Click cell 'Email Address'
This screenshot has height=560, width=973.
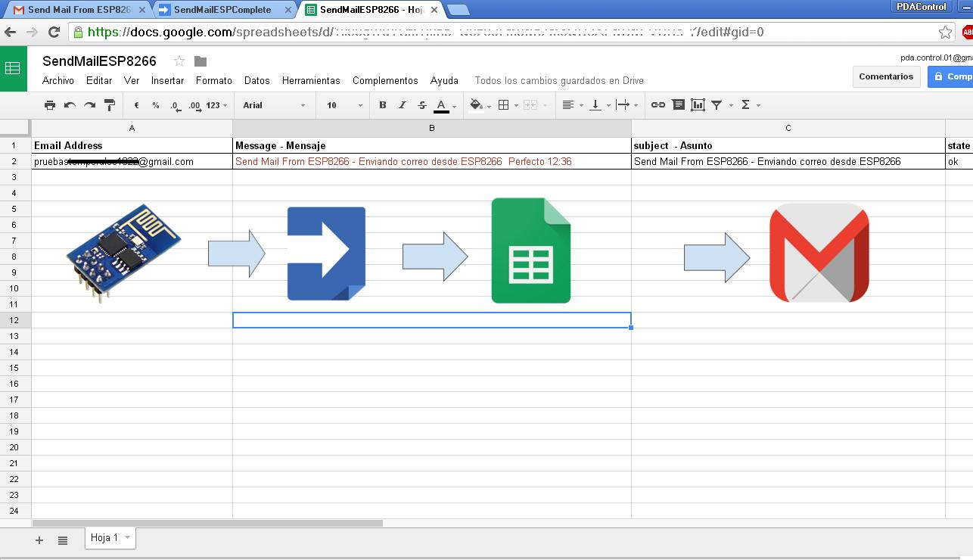pos(132,145)
